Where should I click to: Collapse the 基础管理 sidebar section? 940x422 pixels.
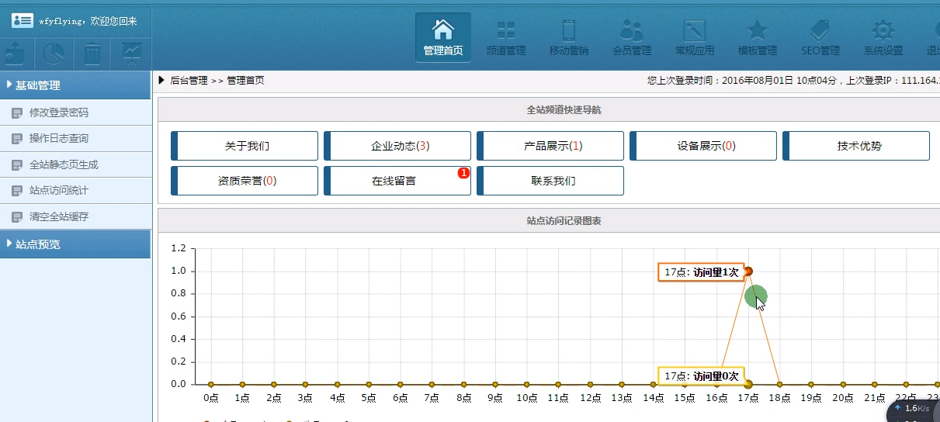point(75,85)
